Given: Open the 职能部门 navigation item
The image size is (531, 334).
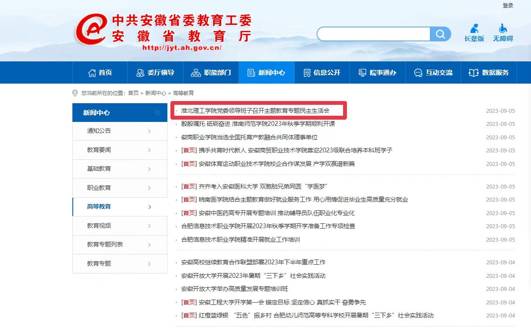Looking at the screenshot, I should (x=211, y=73).
